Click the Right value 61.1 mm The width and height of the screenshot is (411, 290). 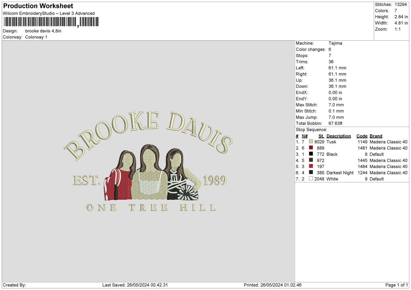point(337,74)
